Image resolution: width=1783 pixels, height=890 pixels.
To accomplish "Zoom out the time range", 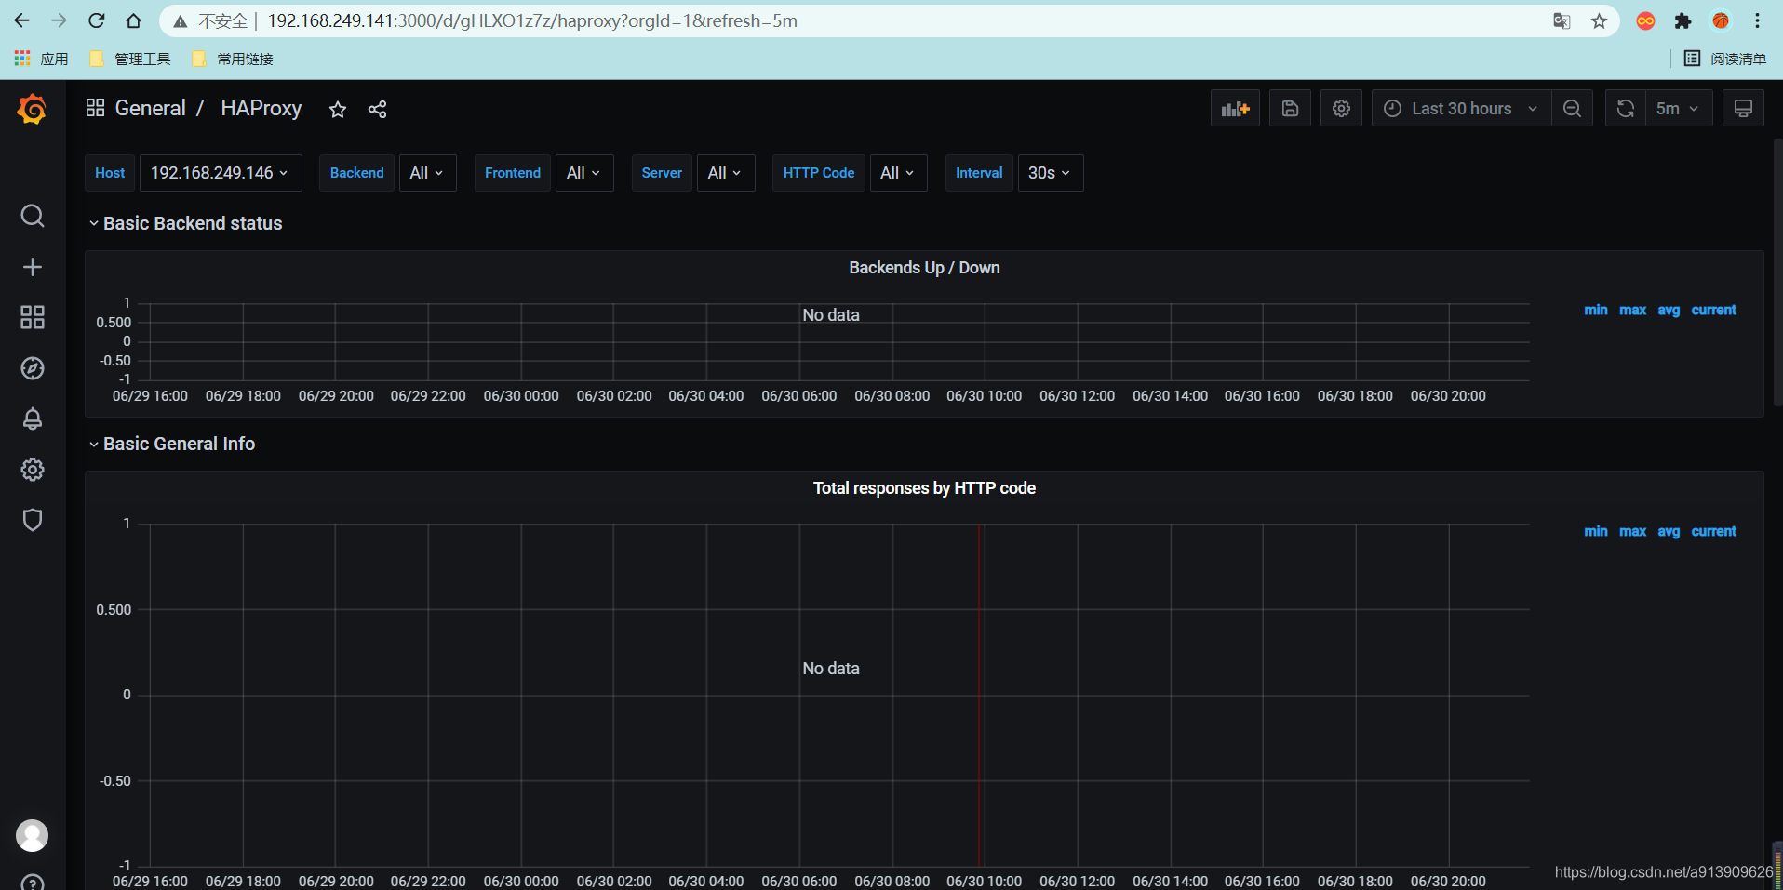I will pyautogui.click(x=1572, y=109).
